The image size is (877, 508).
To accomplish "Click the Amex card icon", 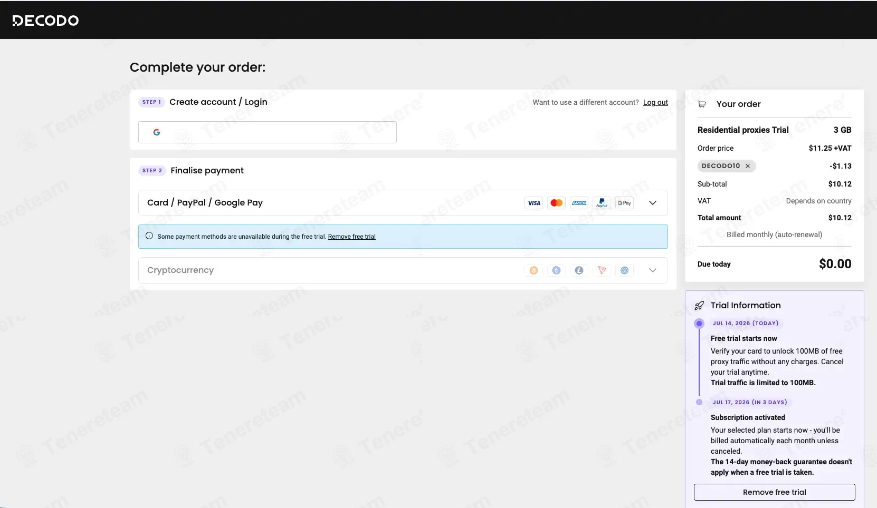I will pos(579,203).
